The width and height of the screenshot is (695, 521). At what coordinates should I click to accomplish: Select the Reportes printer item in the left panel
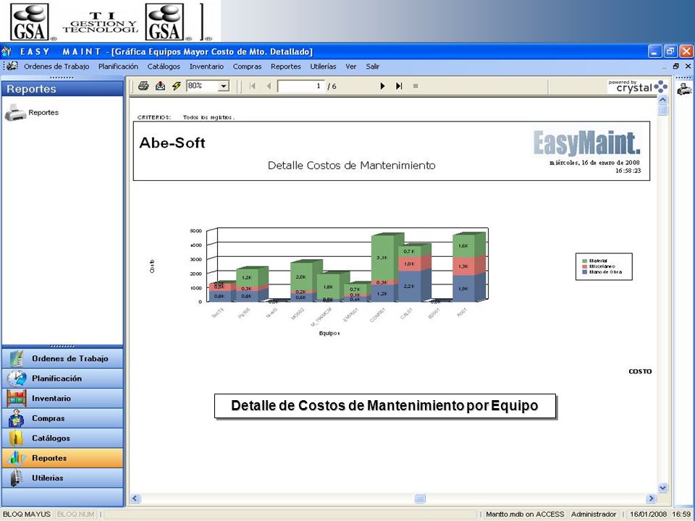pos(32,113)
